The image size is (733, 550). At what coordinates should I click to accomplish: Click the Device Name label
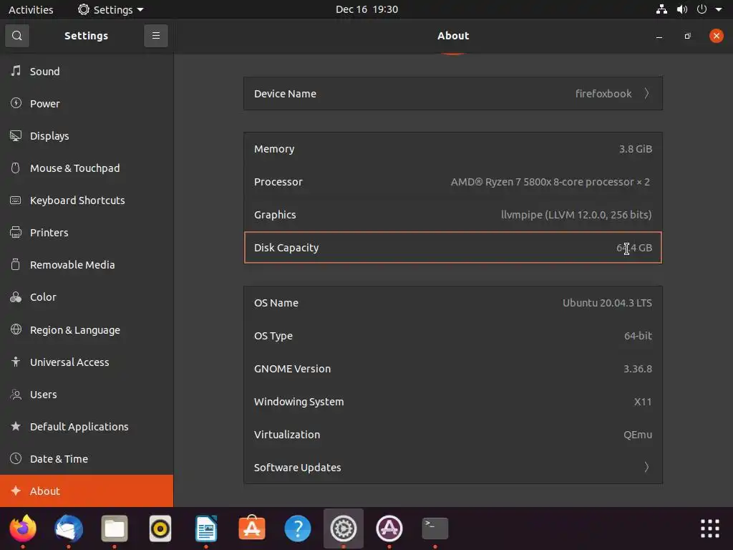click(x=285, y=94)
